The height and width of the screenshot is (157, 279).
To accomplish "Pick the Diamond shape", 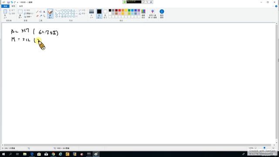I will click(x=60, y=14).
